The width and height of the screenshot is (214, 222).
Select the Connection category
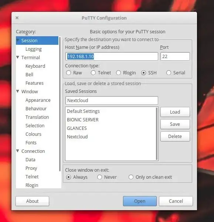click(x=33, y=151)
